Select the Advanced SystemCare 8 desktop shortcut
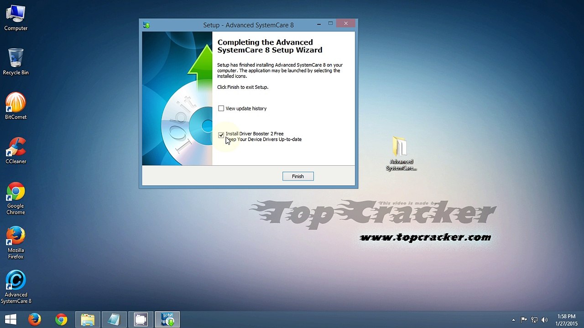This screenshot has height=328, width=584. pyautogui.click(x=16, y=287)
